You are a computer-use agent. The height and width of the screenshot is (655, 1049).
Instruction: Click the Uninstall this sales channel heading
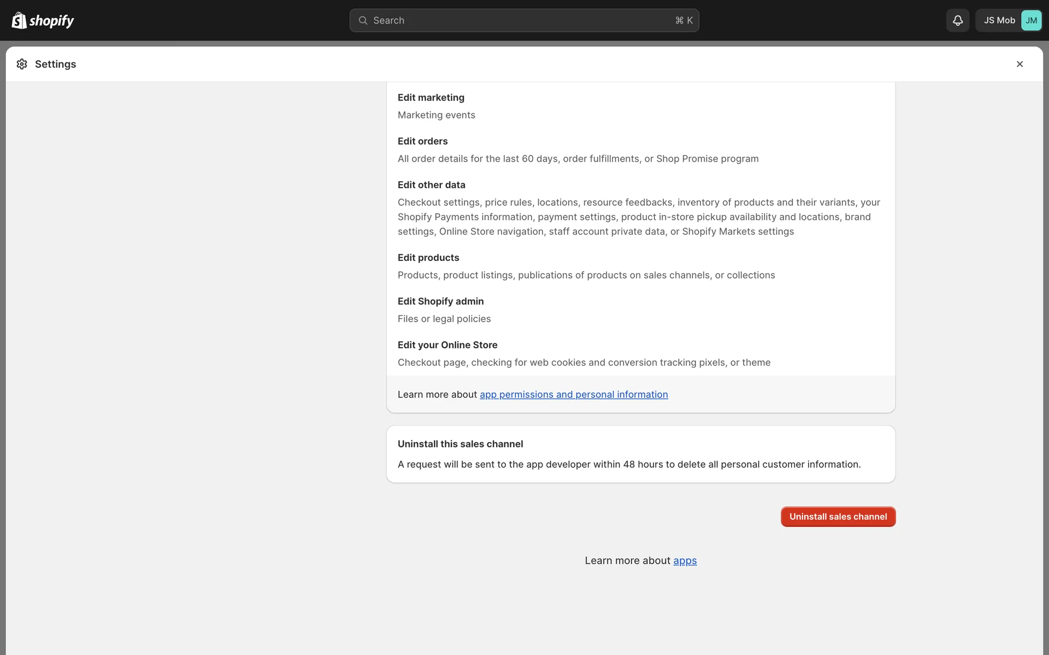[x=460, y=444]
